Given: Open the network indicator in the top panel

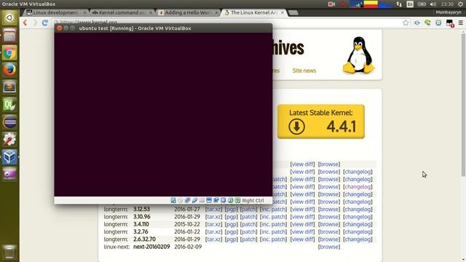Looking at the screenshot, I should pyautogui.click(x=399, y=4).
